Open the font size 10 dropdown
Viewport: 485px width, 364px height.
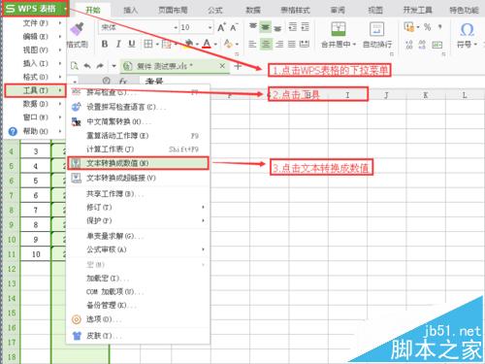click(210, 27)
